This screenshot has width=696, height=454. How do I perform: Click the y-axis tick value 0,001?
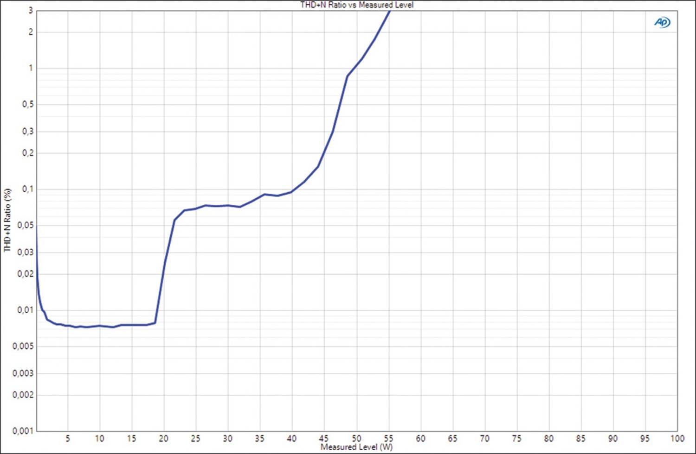coord(23,431)
